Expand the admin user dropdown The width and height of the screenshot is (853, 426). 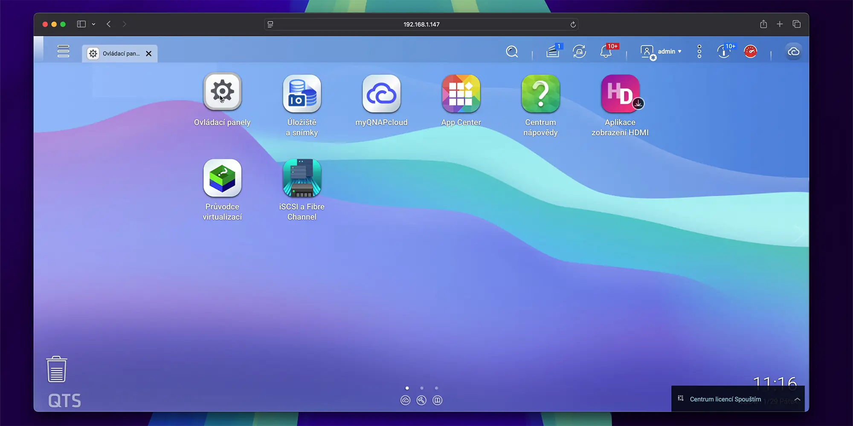pyautogui.click(x=669, y=52)
